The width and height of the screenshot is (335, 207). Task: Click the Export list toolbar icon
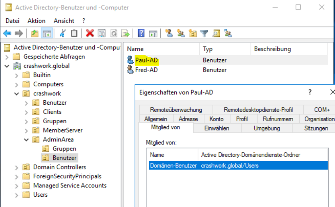coord(125,34)
